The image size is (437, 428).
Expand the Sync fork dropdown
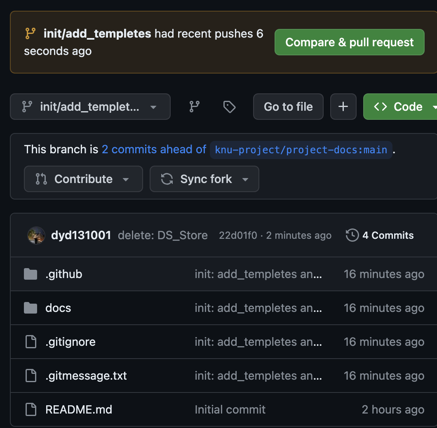tap(204, 179)
